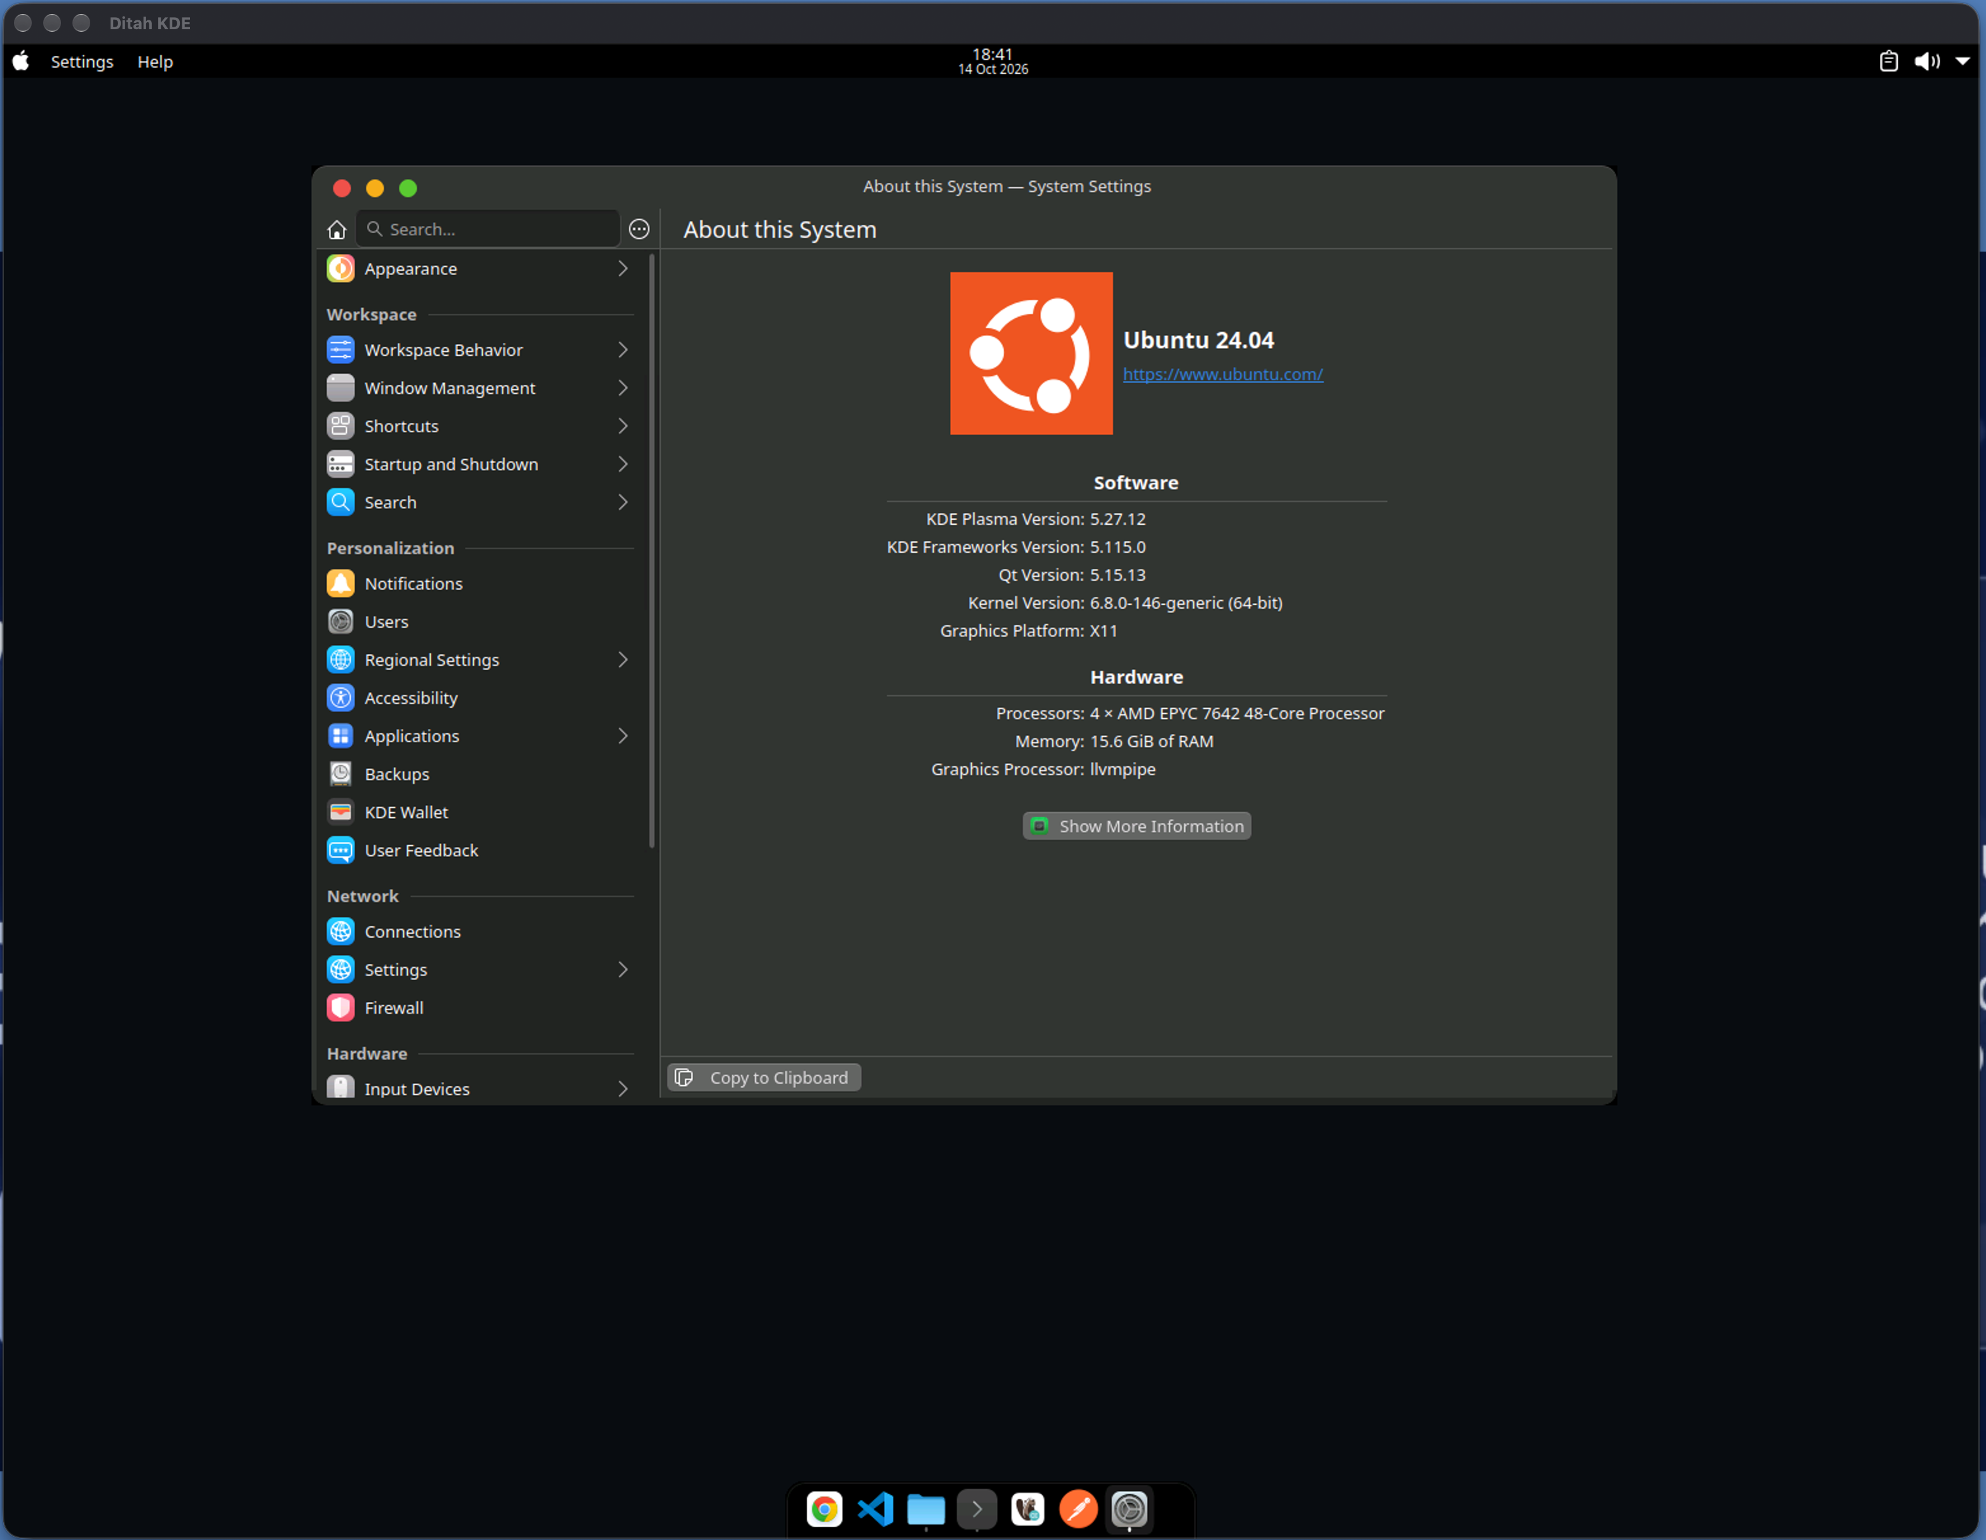Open the file manager folder in dock
Image resolution: width=1986 pixels, height=1540 pixels.
(926, 1510)
